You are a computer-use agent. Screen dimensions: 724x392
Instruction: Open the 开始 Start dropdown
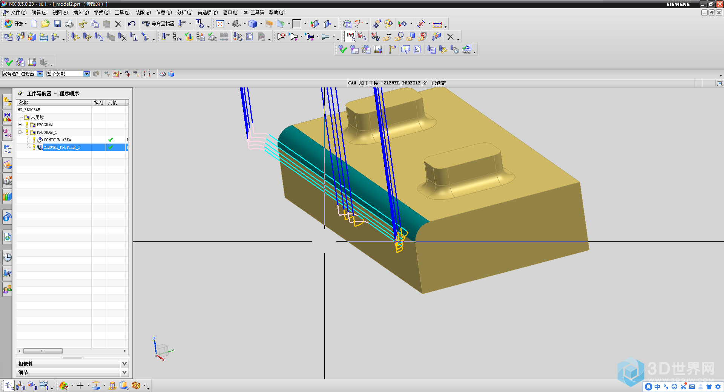click(x=16, y=24)
